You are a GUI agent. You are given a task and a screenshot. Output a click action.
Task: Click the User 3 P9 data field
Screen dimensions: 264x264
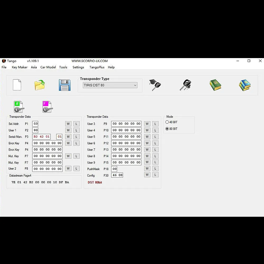126,124
